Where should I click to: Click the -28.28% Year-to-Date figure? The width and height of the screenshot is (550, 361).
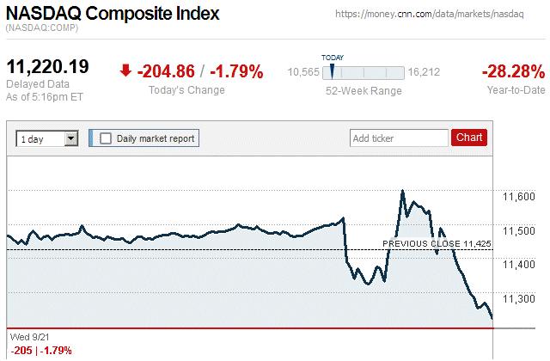[x=513, y=71]
